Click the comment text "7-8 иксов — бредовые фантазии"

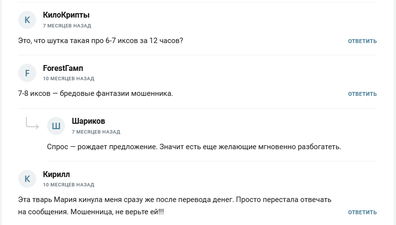pos(95,93)
